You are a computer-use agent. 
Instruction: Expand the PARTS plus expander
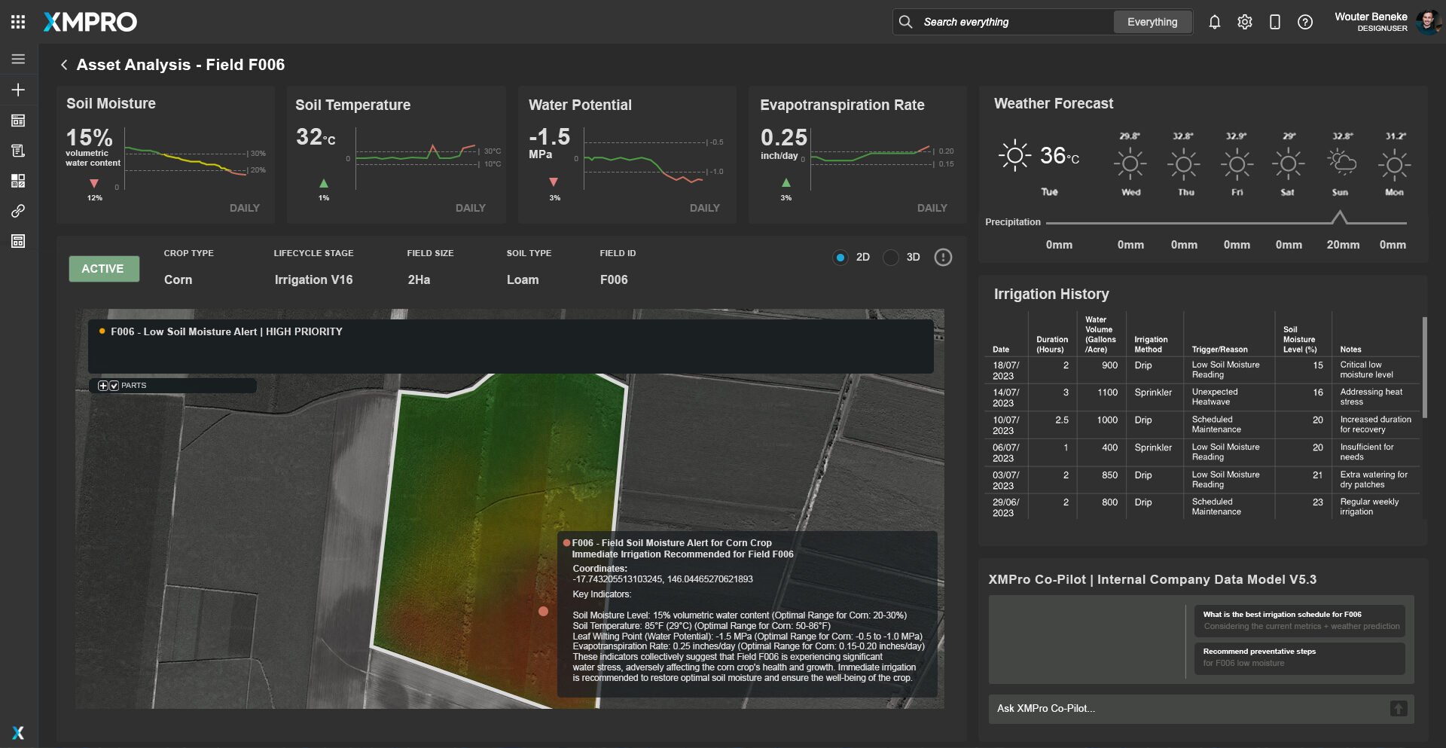103,386
